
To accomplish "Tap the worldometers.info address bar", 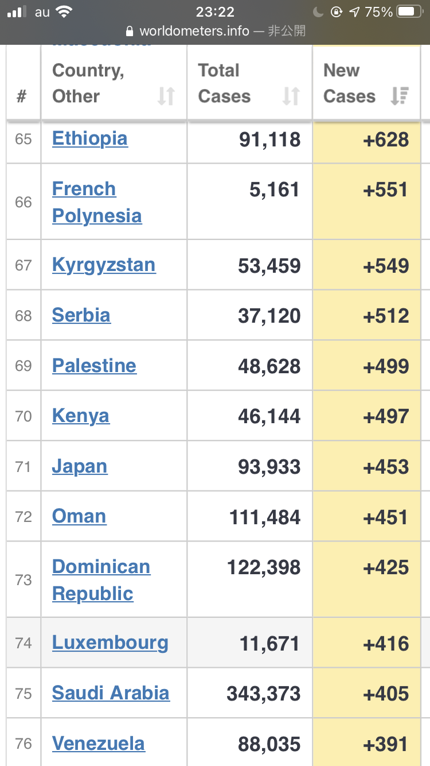I will [215, 31].
